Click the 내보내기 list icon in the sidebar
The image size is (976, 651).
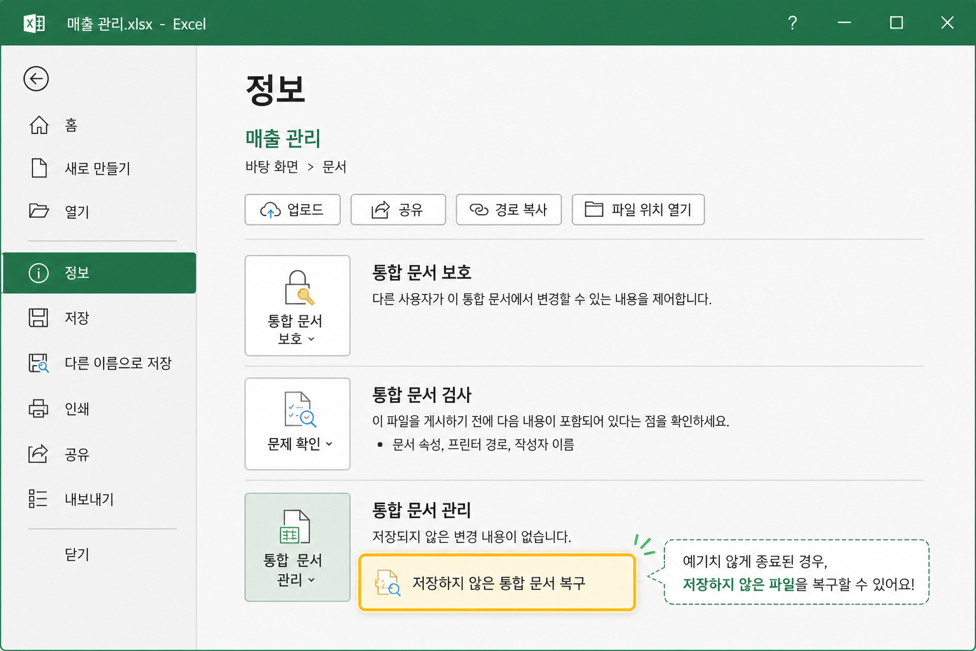[x=39, y=499]
